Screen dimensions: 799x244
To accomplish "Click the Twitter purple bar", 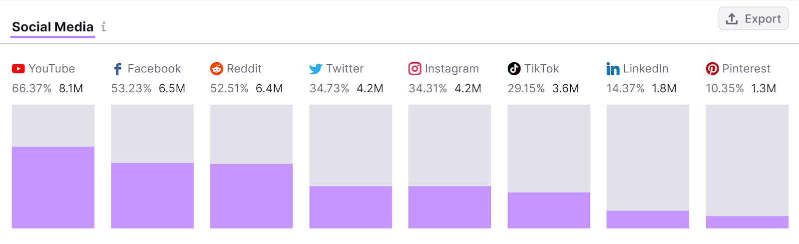I will (x=351, y=207).
